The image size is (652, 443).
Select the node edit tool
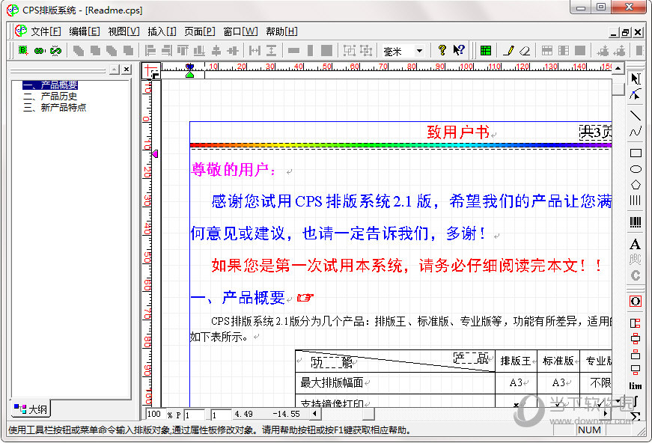pos(636,95)
